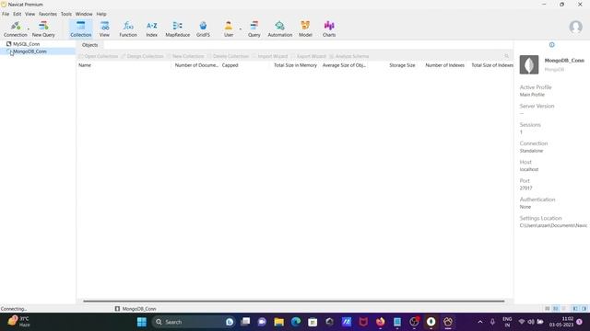Sort by Number of Indexes column header
The width and height of the screenshot is (590, 331).
(444, 65)
